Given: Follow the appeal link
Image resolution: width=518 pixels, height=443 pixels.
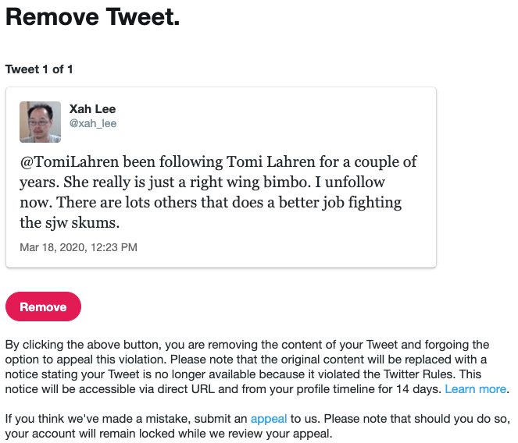Looking at the screenshot, I should [269, 419].
